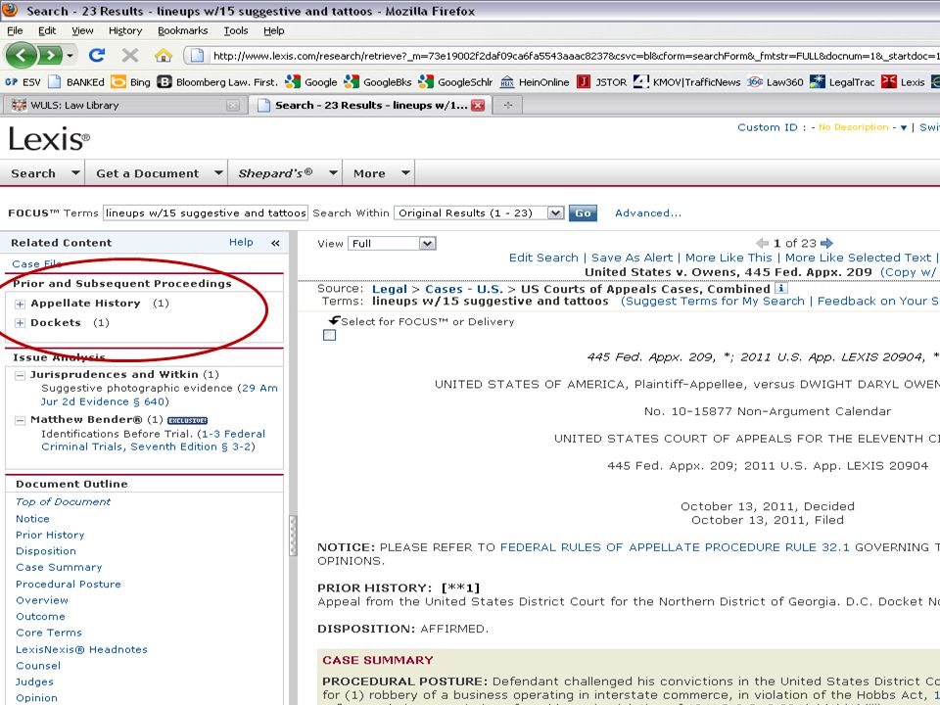Click Help link in Related Content
This screenshot has width=940, height=705.
(x=241, y=242)
